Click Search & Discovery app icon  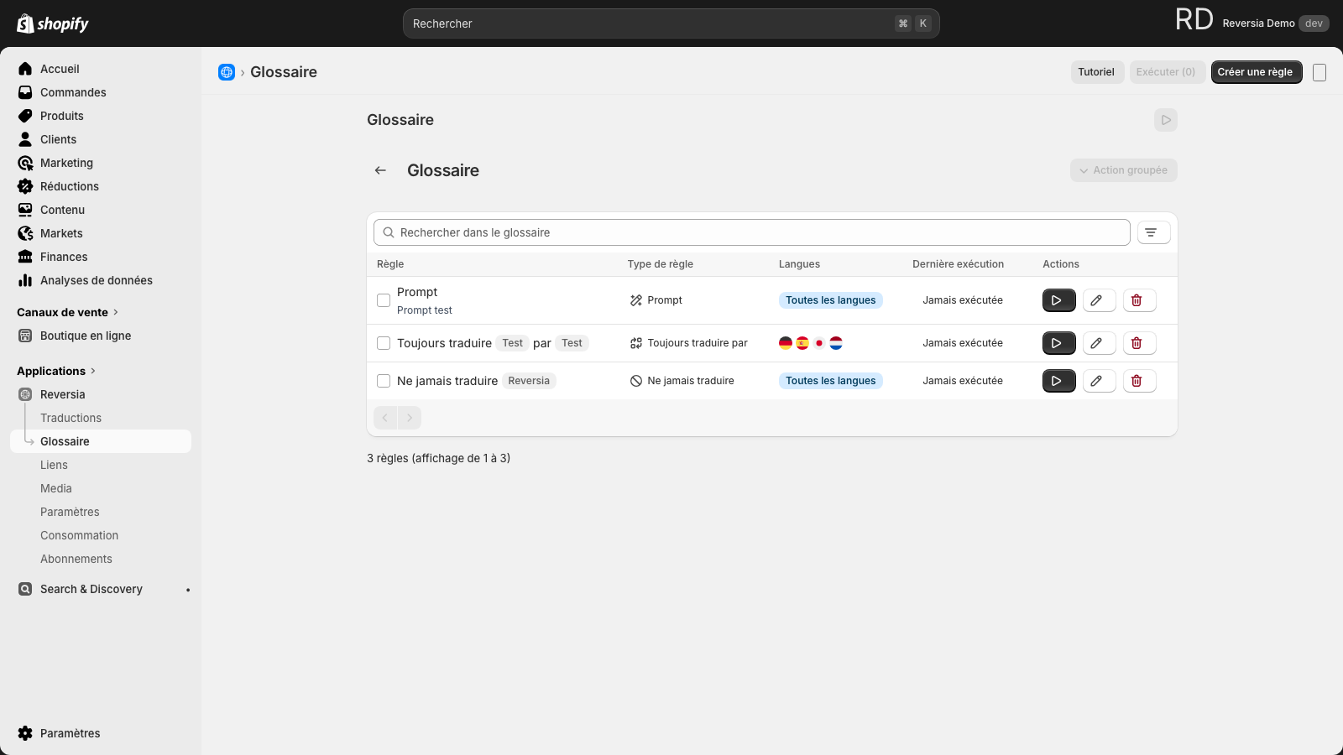(x=25, y=589)
